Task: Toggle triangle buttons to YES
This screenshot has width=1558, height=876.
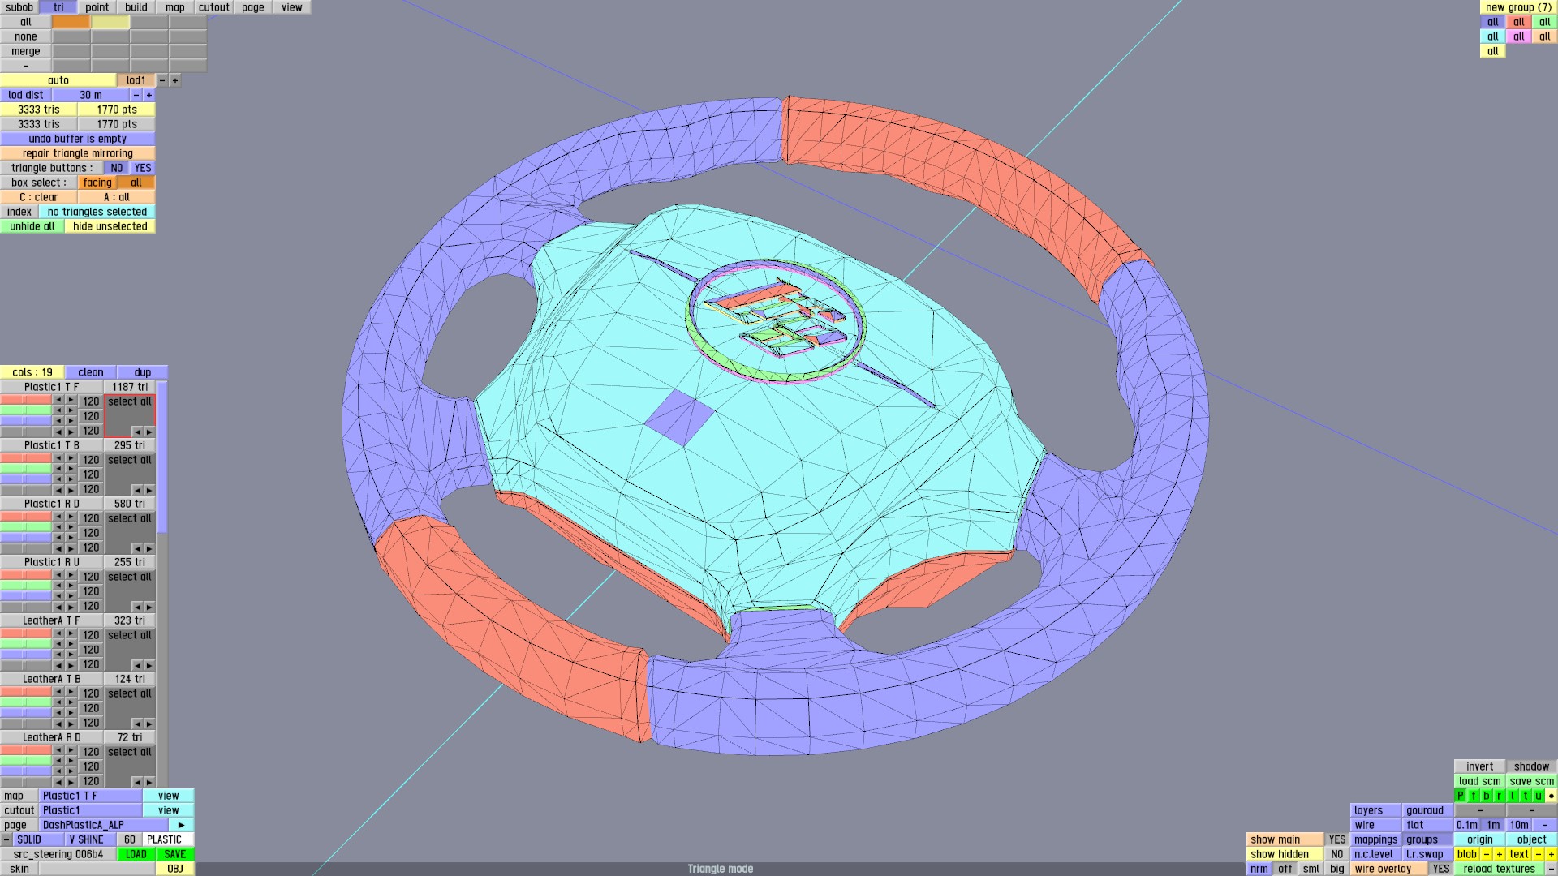Action: click(143, 168)
